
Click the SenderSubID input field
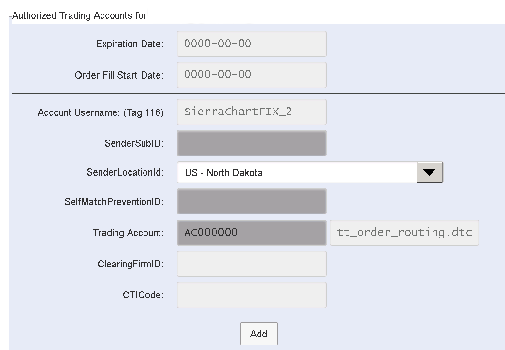[x=252, y=143]
